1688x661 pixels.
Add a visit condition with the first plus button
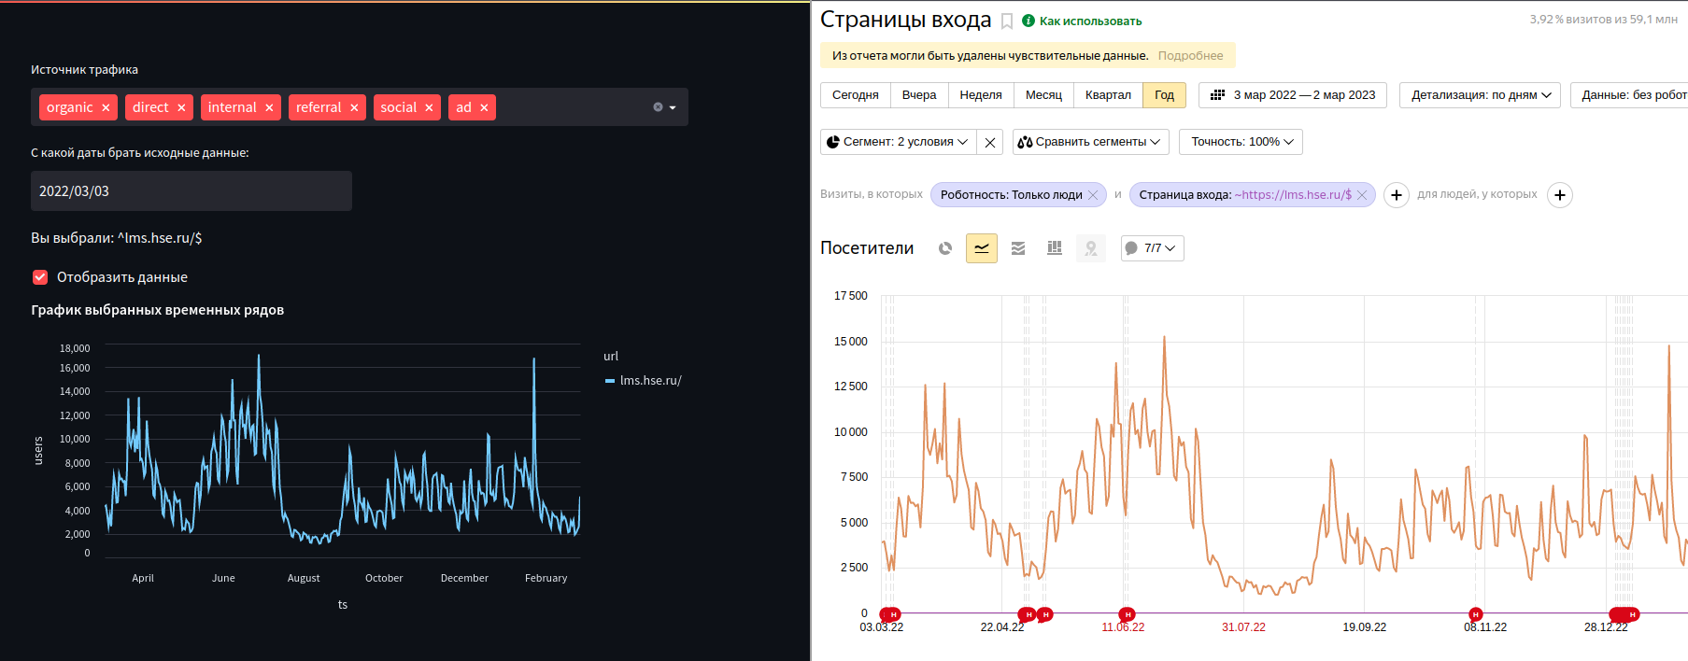tap(1396, 195)
